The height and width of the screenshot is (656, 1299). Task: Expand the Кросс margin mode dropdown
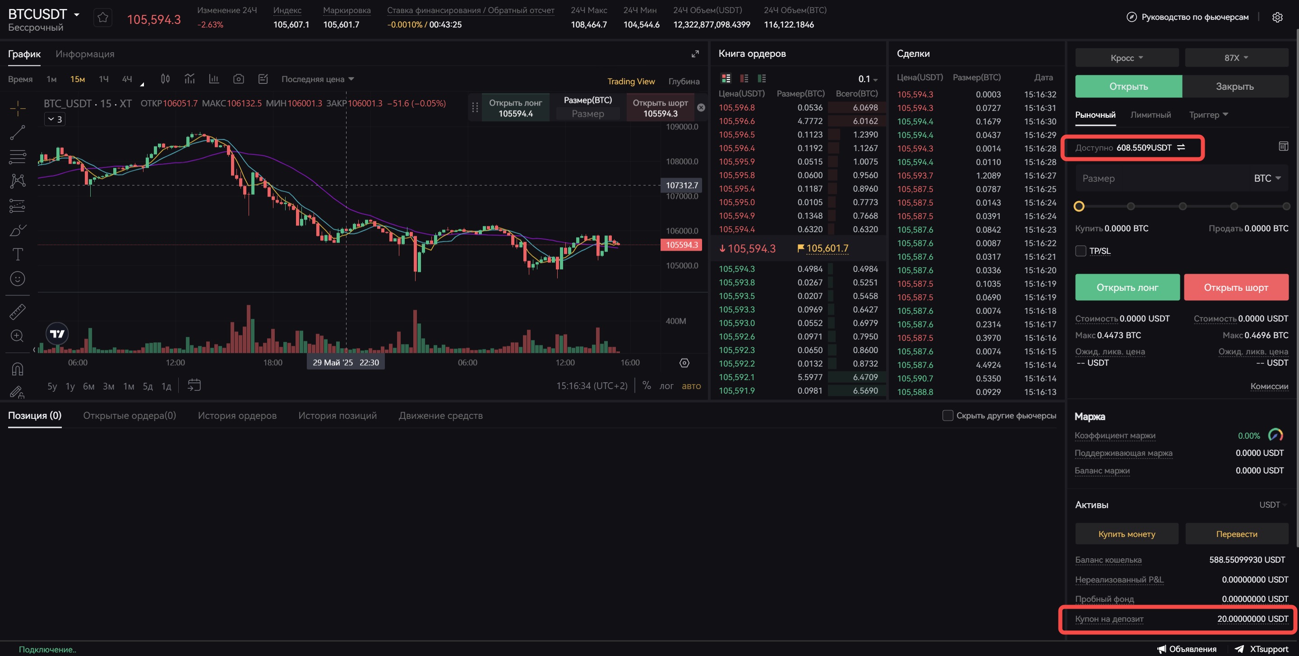[x=1127, y=58]
